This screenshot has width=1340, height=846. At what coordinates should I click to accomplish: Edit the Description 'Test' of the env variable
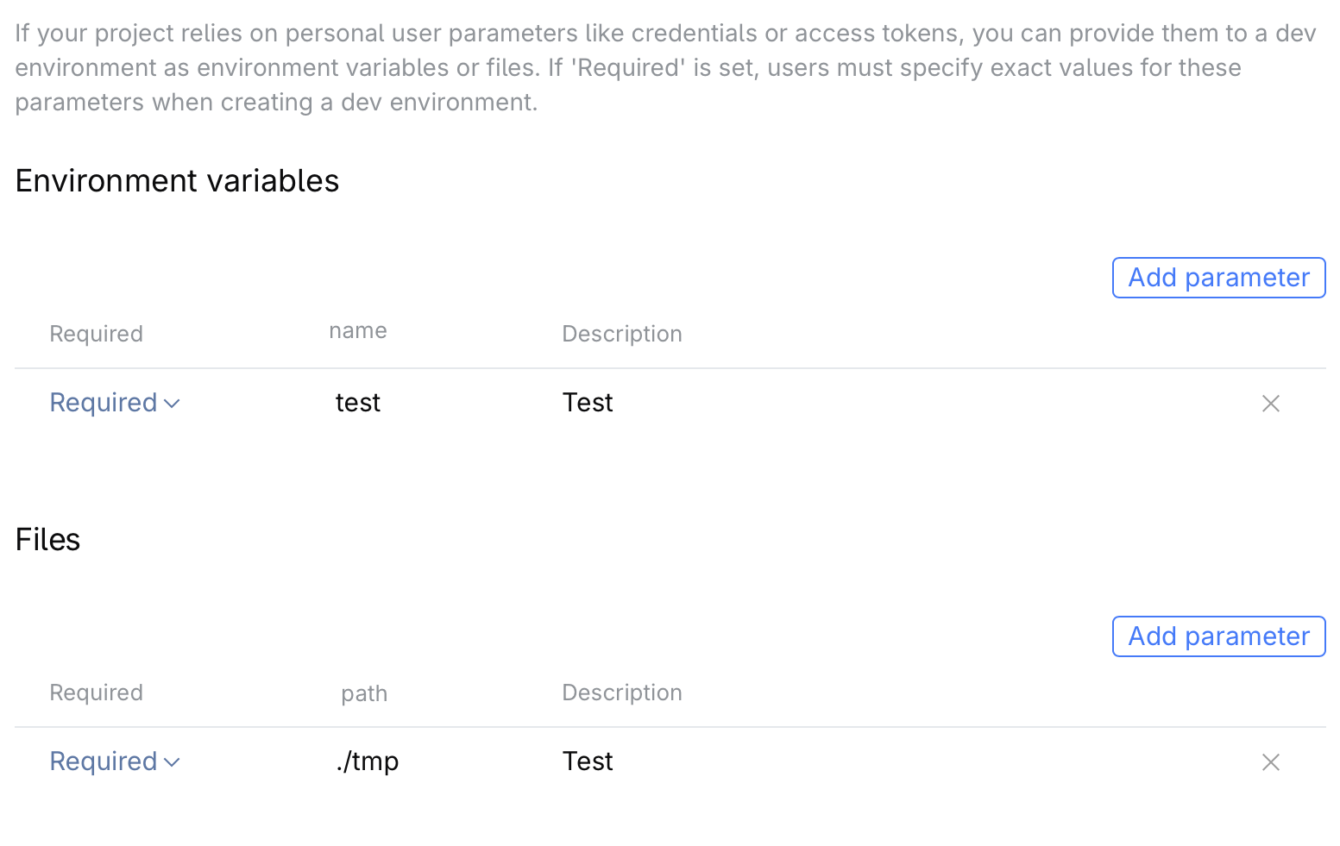[x=588, y=402]
